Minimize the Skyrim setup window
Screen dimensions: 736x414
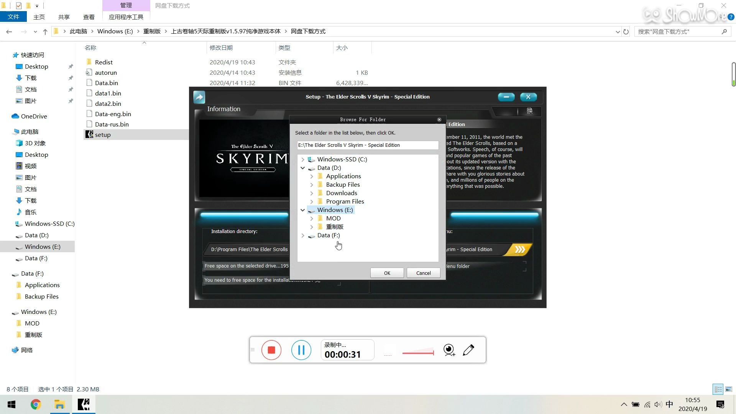506,97
